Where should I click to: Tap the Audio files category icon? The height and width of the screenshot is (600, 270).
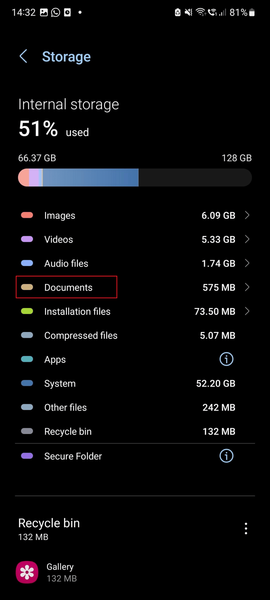point(27,263)
